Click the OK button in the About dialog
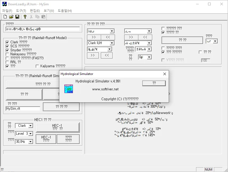 [x=154, y=83]
